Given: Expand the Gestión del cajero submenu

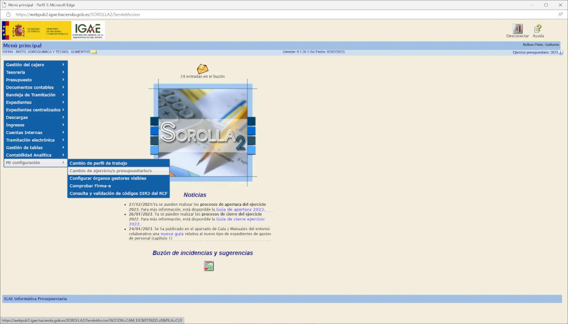Looking at the screenshot, I should click(35, 65).
